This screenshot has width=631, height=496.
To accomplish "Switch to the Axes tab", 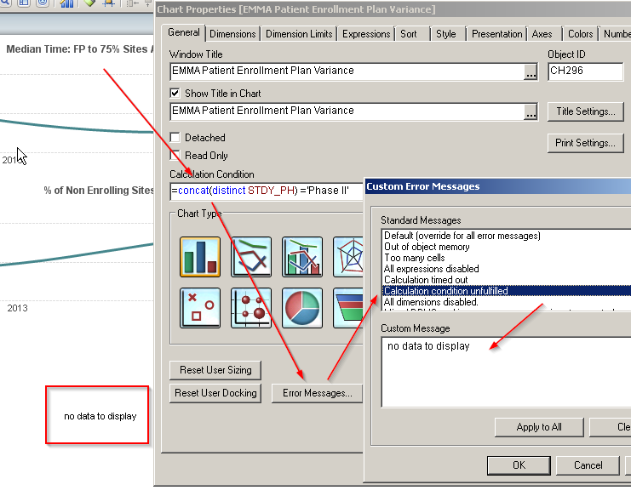I will pyautogui.click(x=542, y=34).
